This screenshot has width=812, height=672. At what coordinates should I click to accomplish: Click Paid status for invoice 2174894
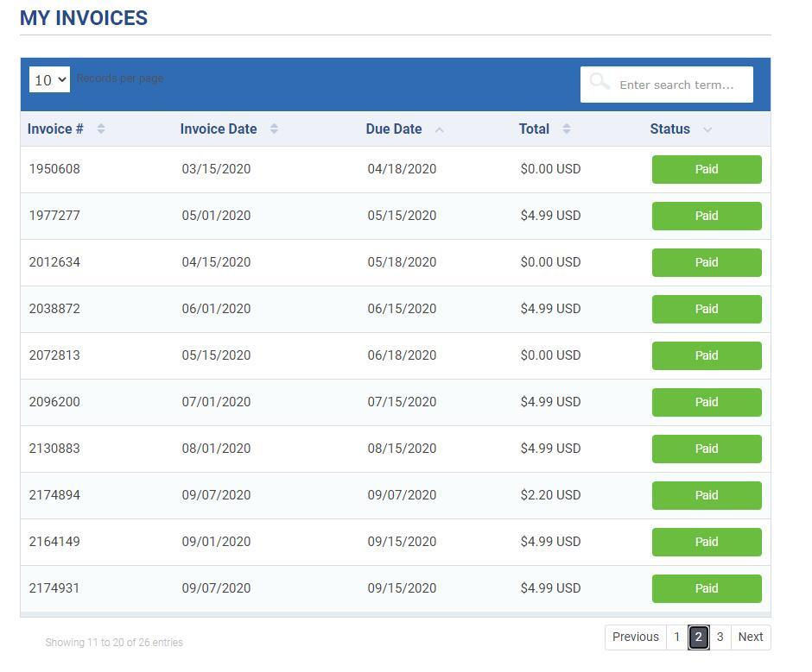[707, 495]
